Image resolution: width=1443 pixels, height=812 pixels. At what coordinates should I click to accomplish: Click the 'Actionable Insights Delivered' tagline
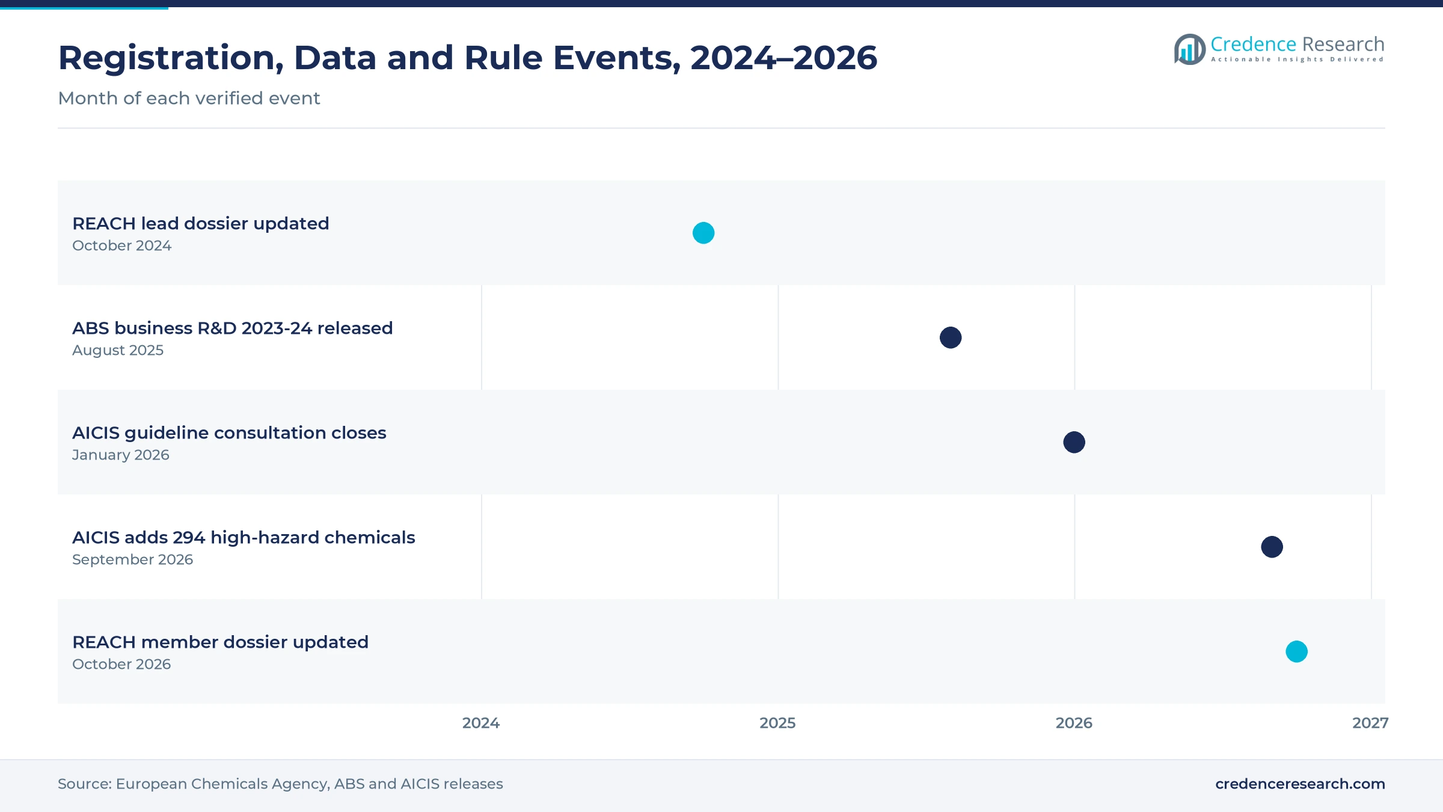(1297, 60)
